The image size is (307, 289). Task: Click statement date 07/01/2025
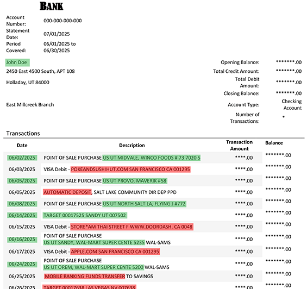(x=57, y=34)
